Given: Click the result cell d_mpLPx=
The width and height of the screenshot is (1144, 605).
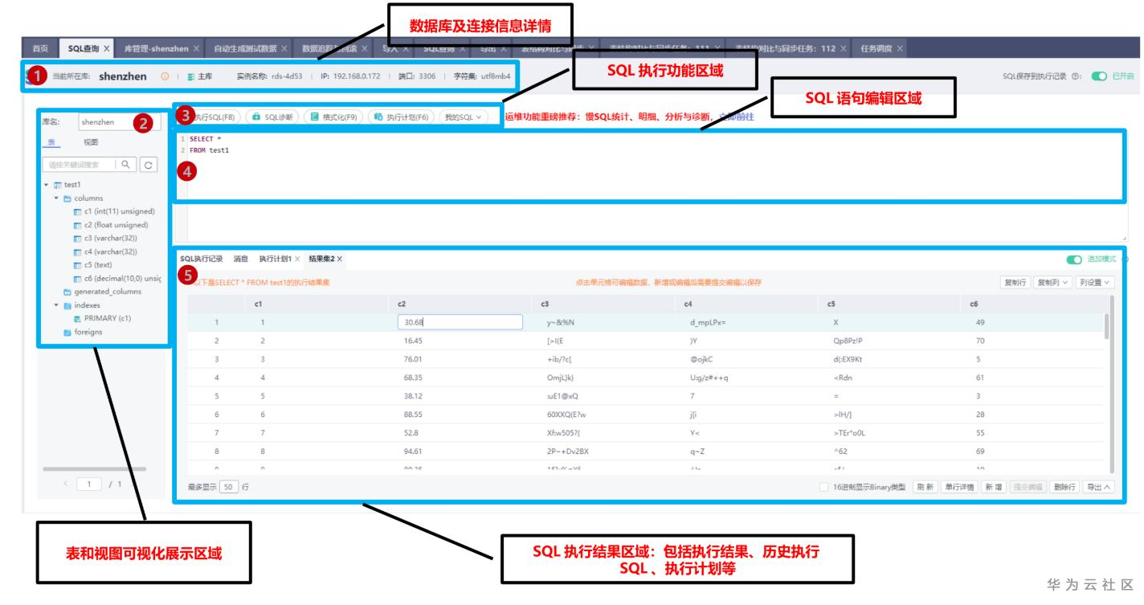Looking at the screenshot, I should coord(709,321).
